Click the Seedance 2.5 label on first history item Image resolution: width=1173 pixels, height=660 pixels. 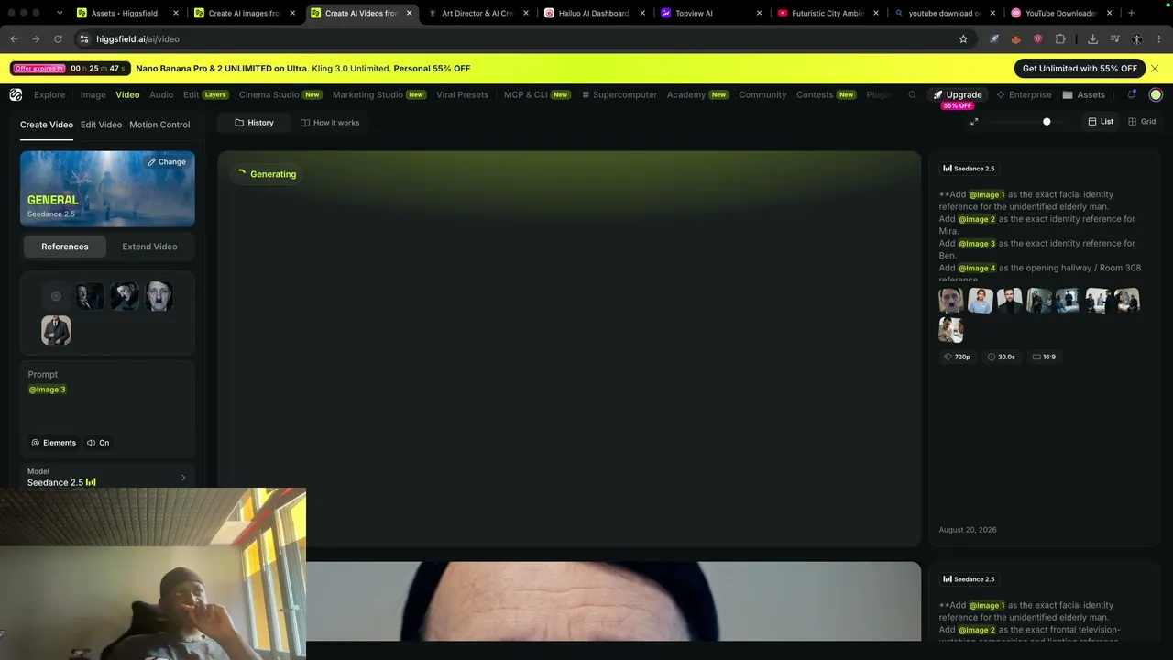[x=969, y=169]
